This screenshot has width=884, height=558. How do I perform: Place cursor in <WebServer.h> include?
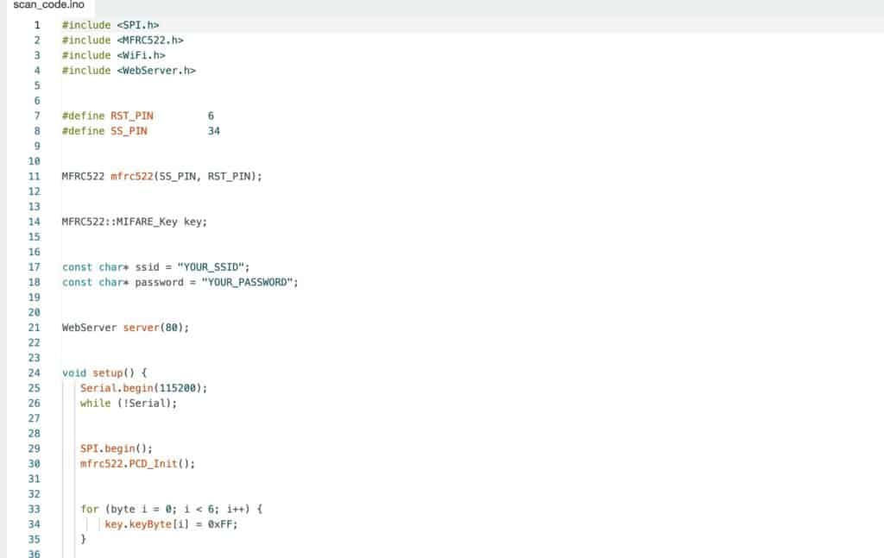(x=155, y=70)
